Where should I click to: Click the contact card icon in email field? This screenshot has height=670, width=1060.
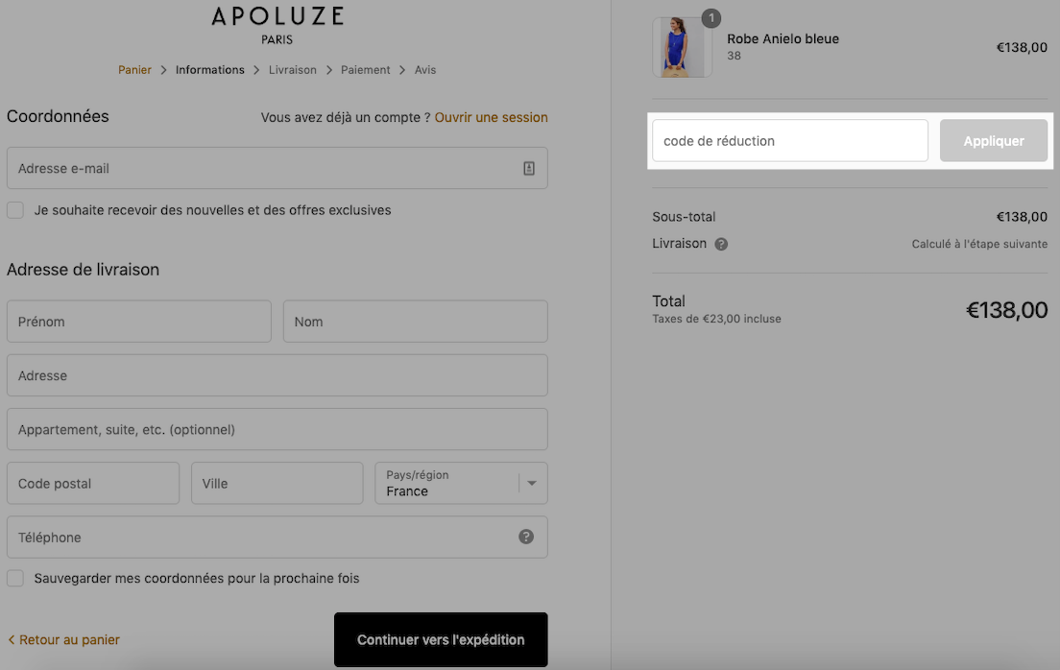point(529,168)
